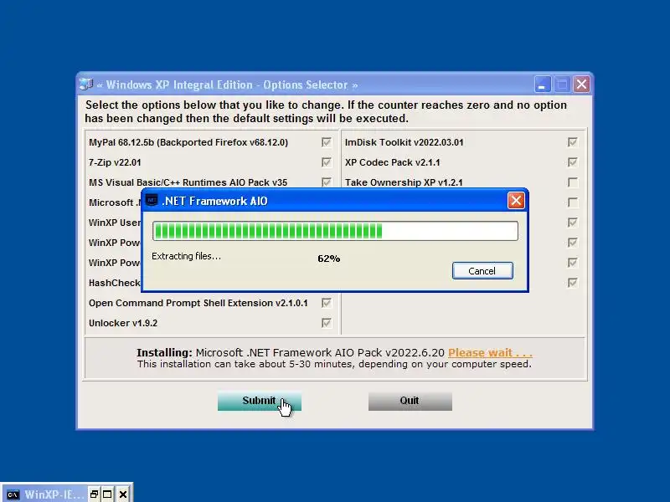Click Open Command Prompt Shell Extension label
This screenshot has height=502, width=670.
pos(198,303)
